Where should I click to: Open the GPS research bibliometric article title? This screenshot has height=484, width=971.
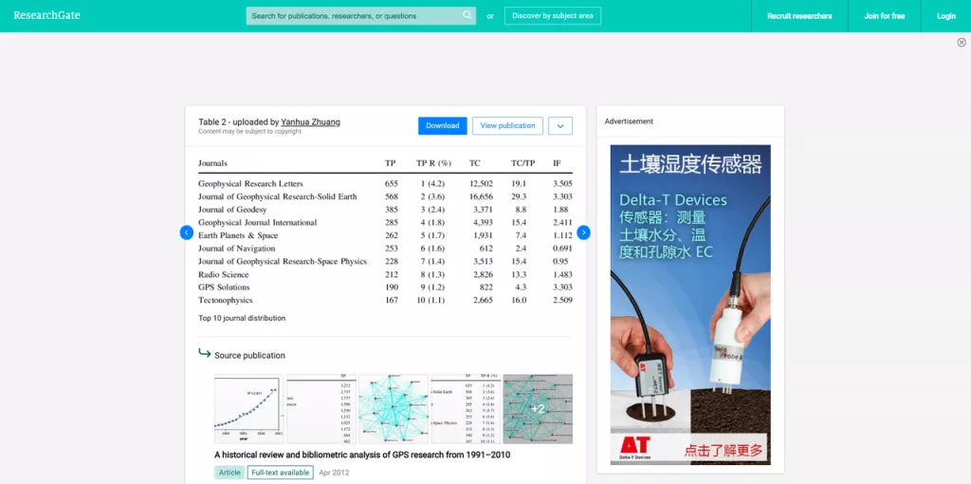point(362,455)
